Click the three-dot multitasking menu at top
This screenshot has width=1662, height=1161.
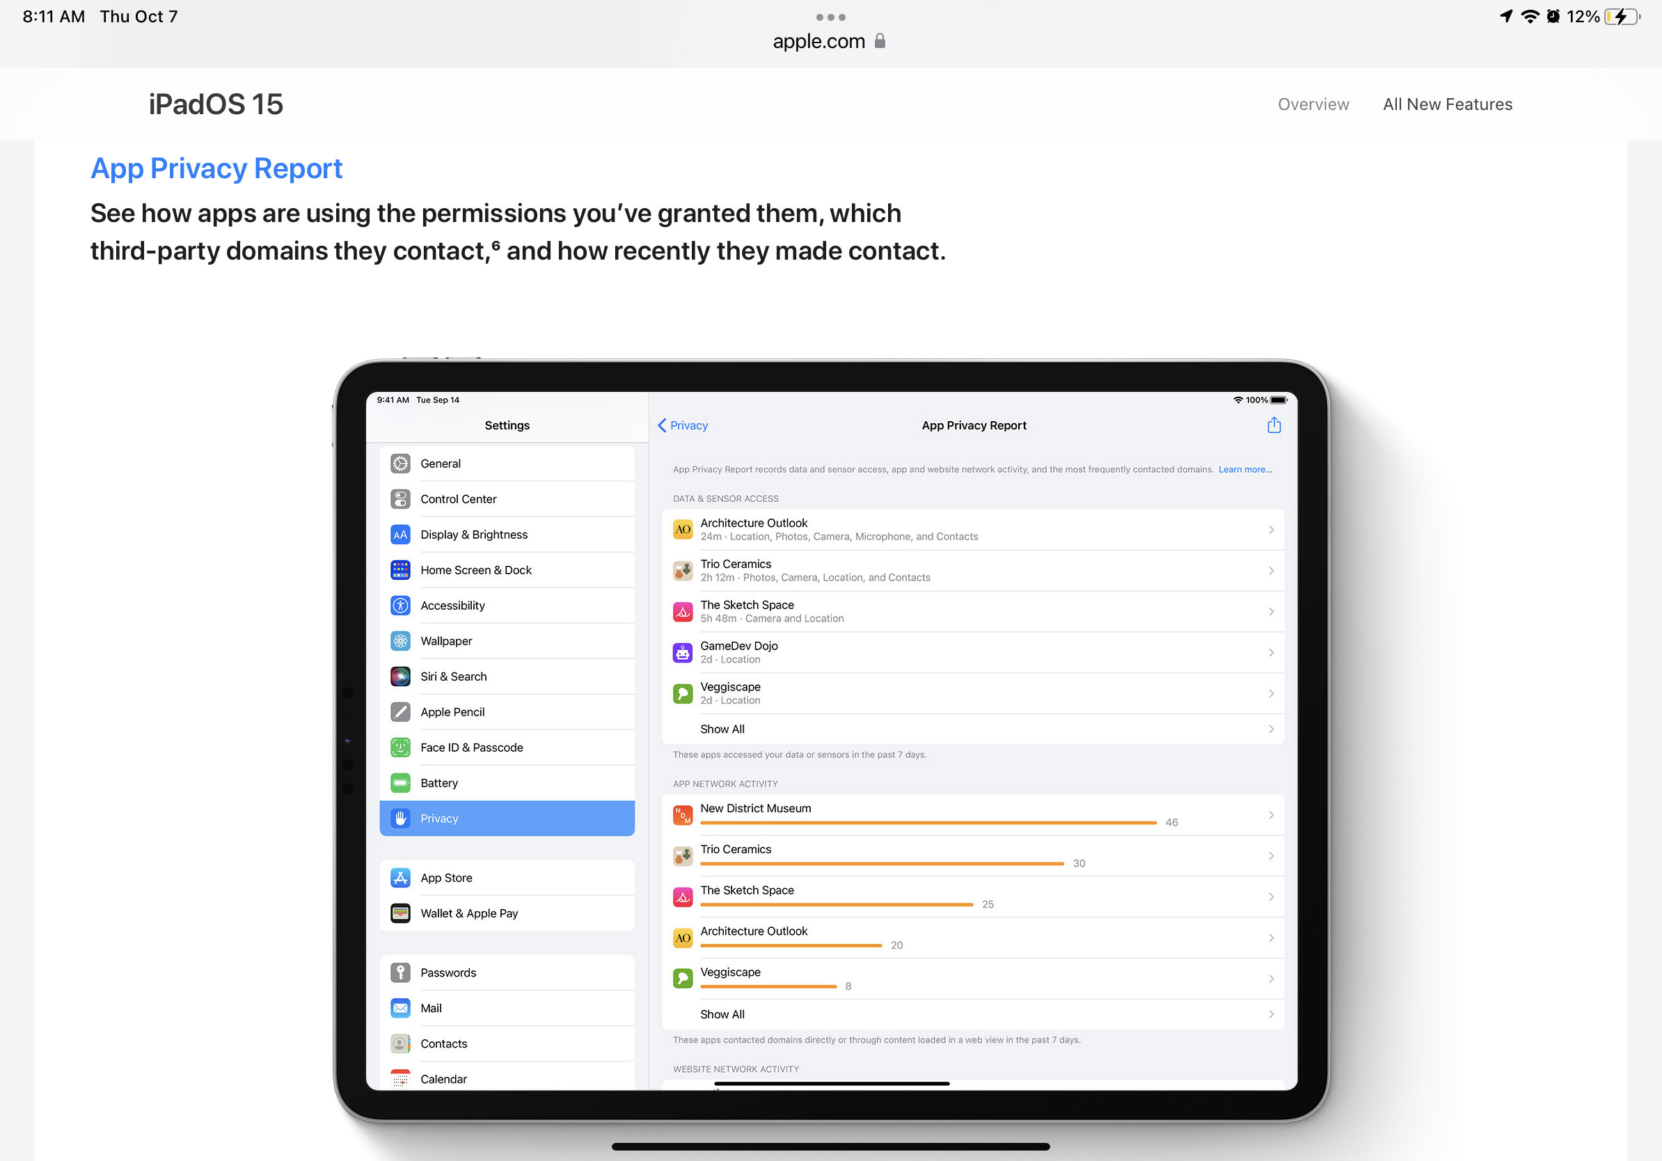tap(830, 17)
